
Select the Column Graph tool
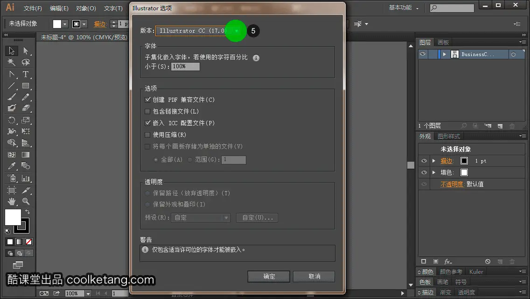pos(26,178)
